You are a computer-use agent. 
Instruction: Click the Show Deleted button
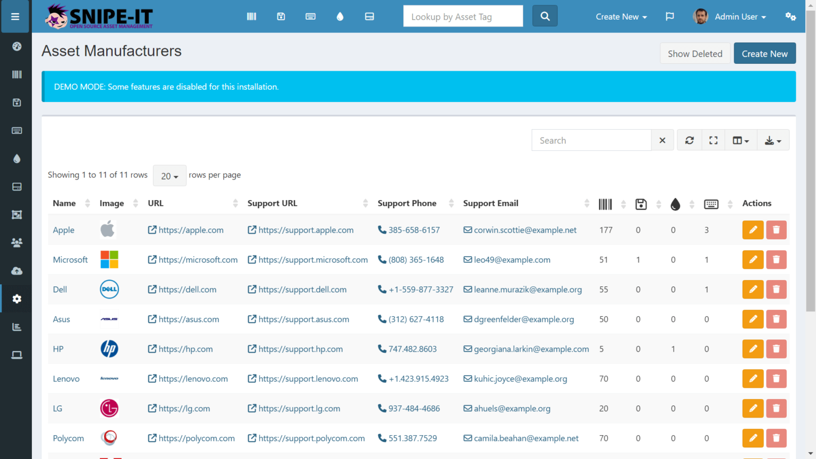click(x=695, y=53)
